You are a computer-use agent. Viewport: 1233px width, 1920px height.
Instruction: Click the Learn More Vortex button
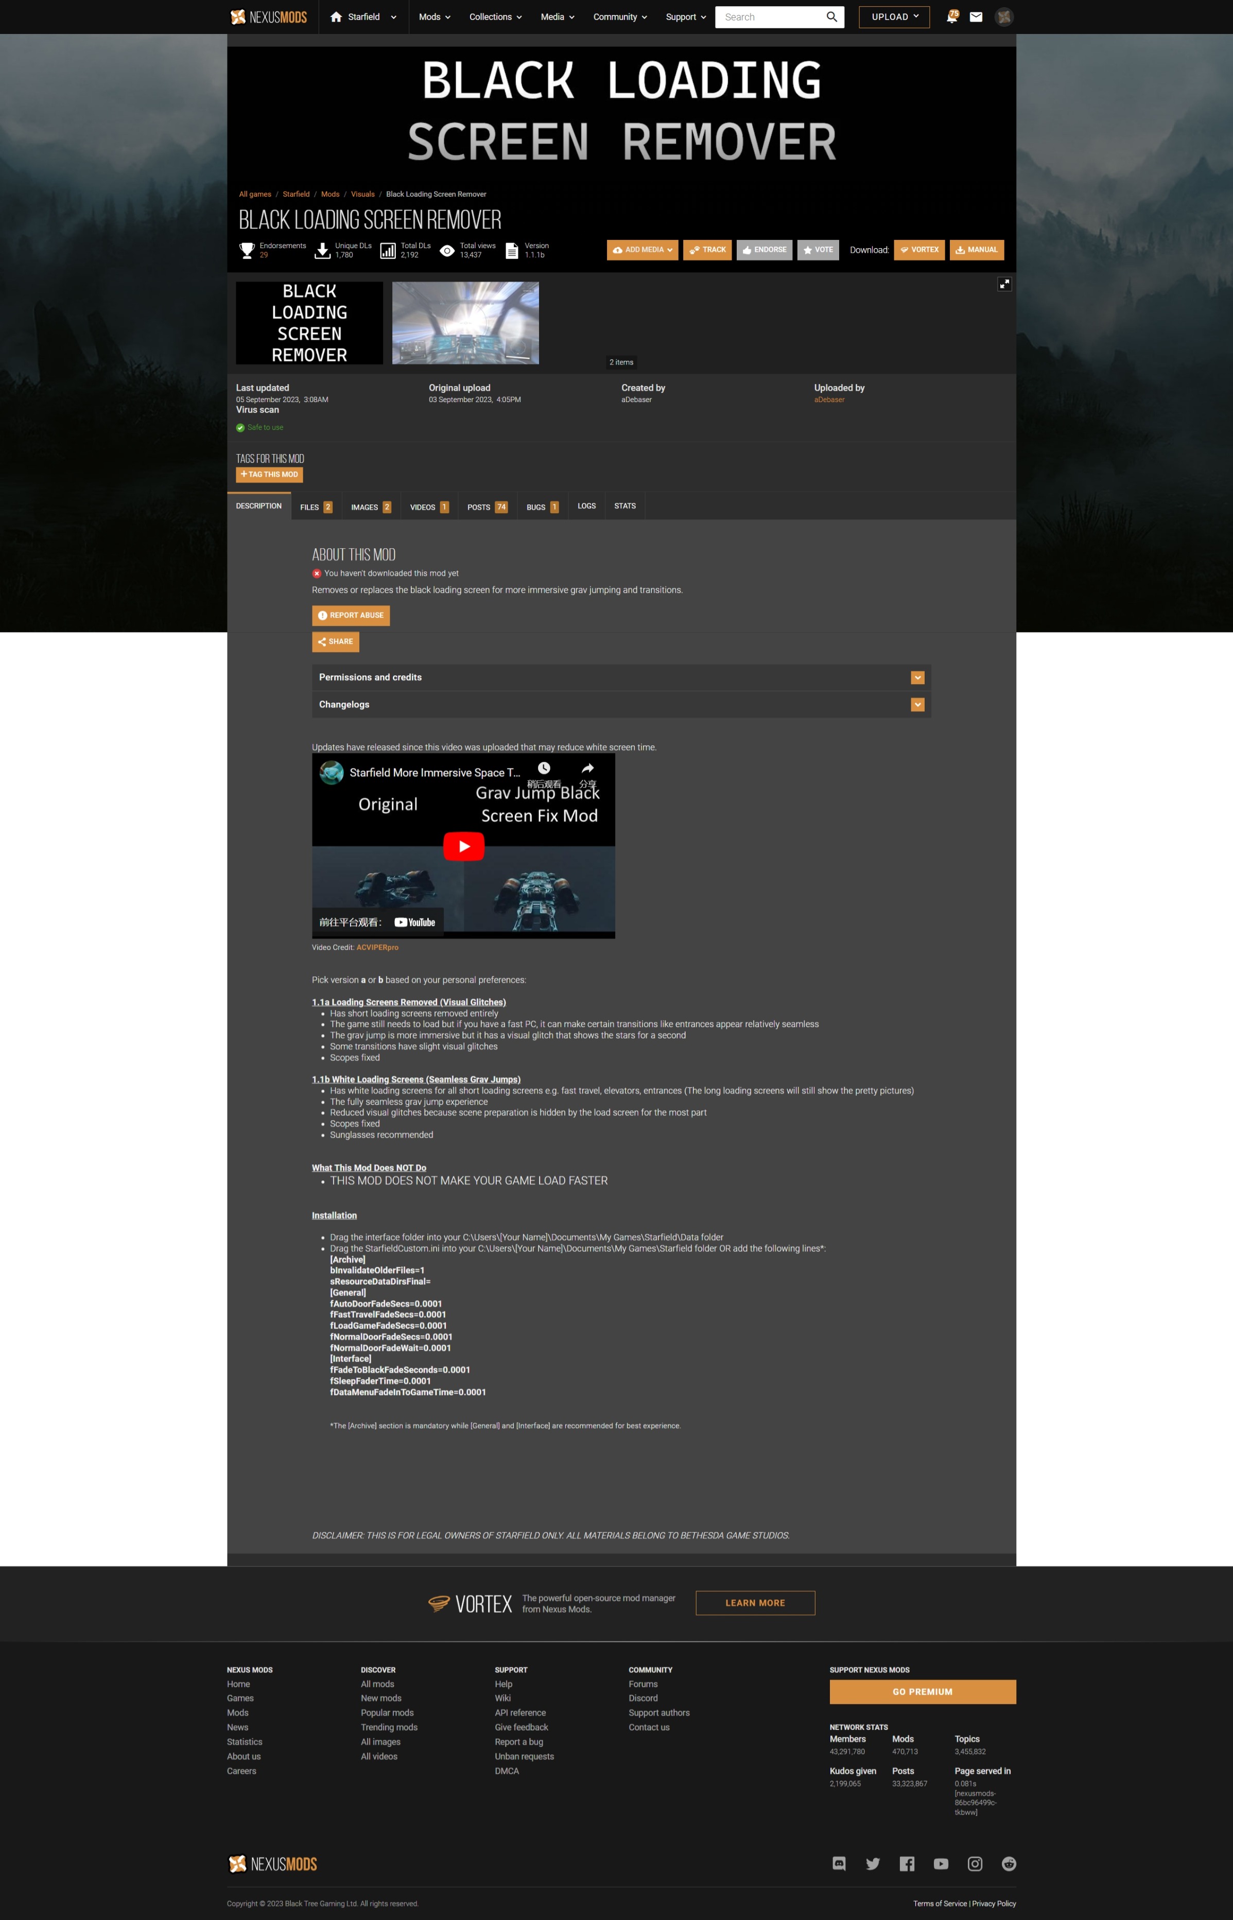click(x=755, y=1603)
